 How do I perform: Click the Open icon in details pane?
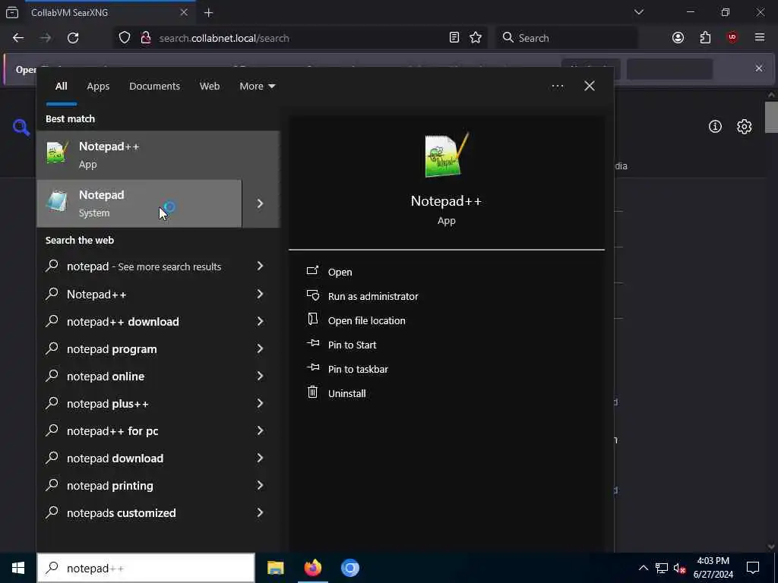312,271
